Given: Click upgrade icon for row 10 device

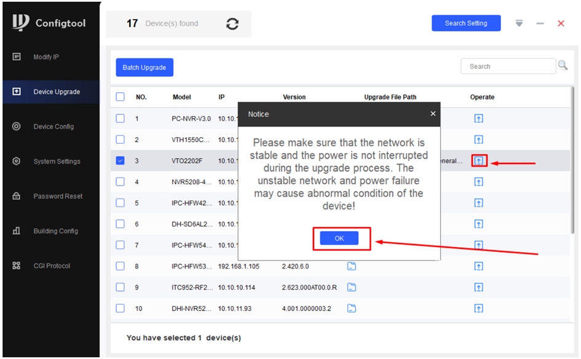Looking at the screenshot, I should click(x=479, y=308).
